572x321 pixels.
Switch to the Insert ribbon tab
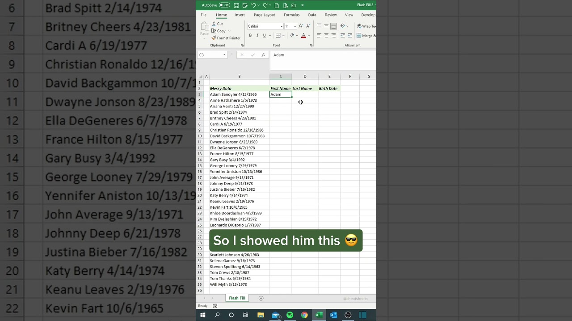pos(240,15)
